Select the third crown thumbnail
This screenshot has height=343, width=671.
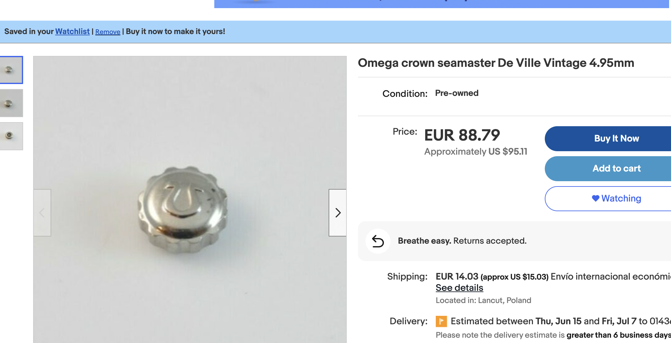point(11,136)
